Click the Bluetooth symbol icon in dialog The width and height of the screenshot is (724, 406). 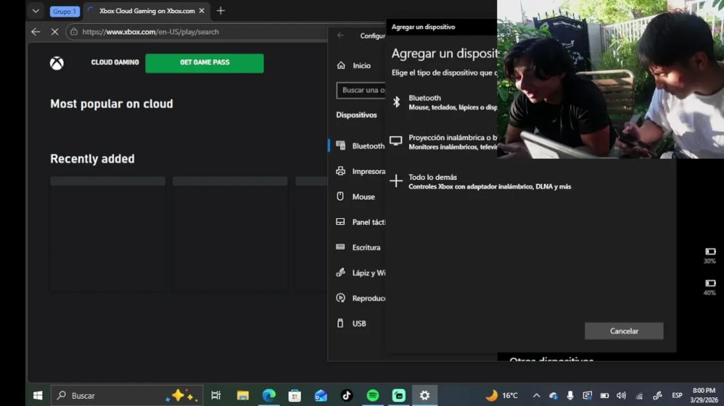[x=396, y=101]
